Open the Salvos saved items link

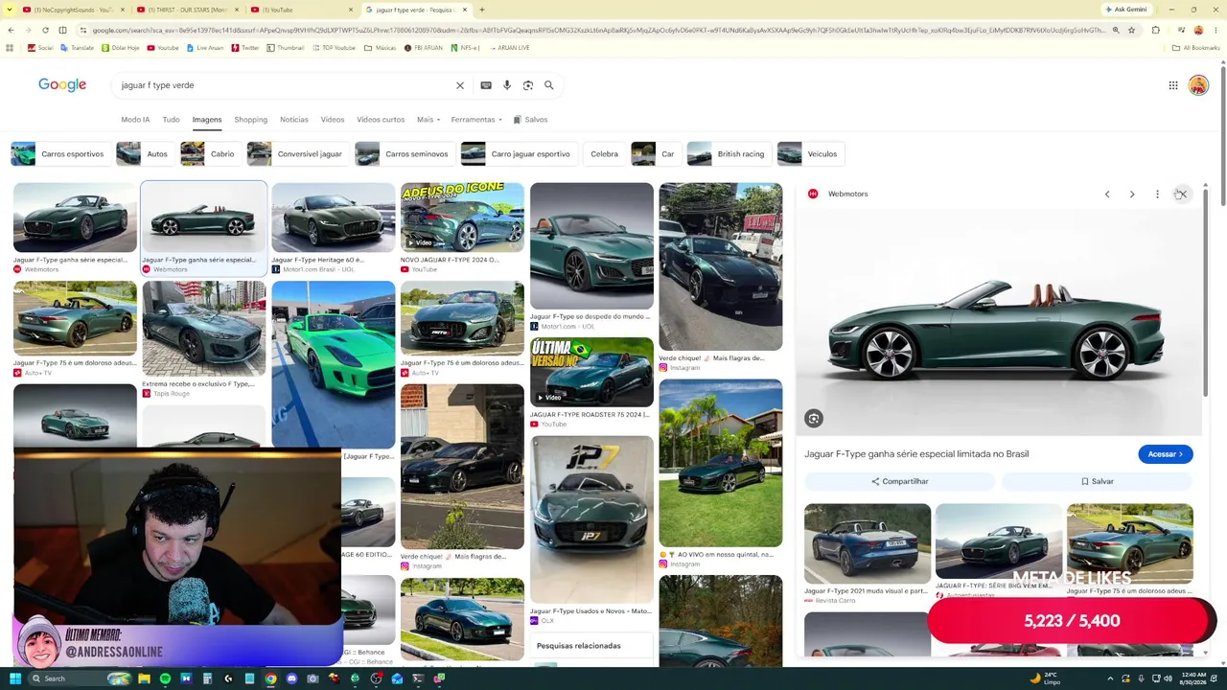(530, 120)
